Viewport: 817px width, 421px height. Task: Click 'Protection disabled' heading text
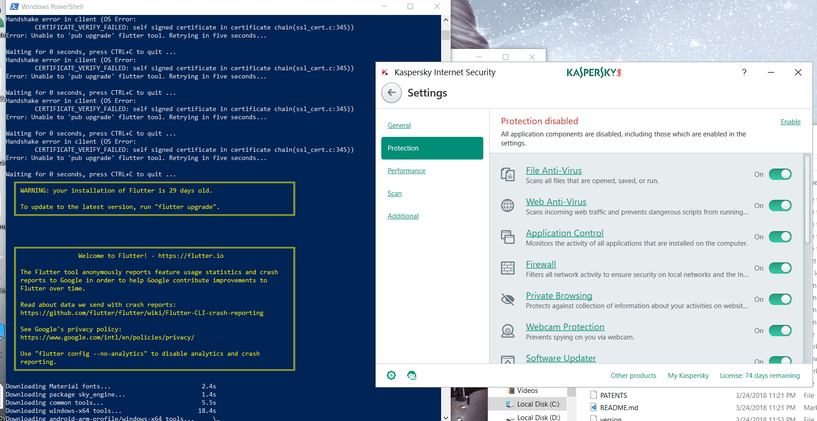[x=539, y=121]
